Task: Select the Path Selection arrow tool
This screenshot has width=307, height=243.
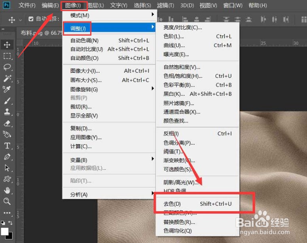Action: coord(7,168)
